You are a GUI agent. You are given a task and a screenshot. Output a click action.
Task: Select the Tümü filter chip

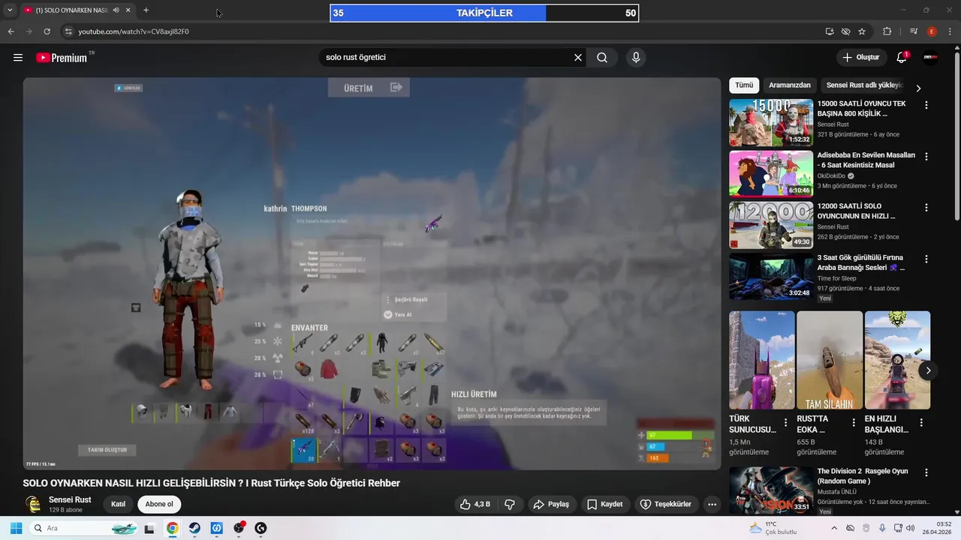pos(744,85)
